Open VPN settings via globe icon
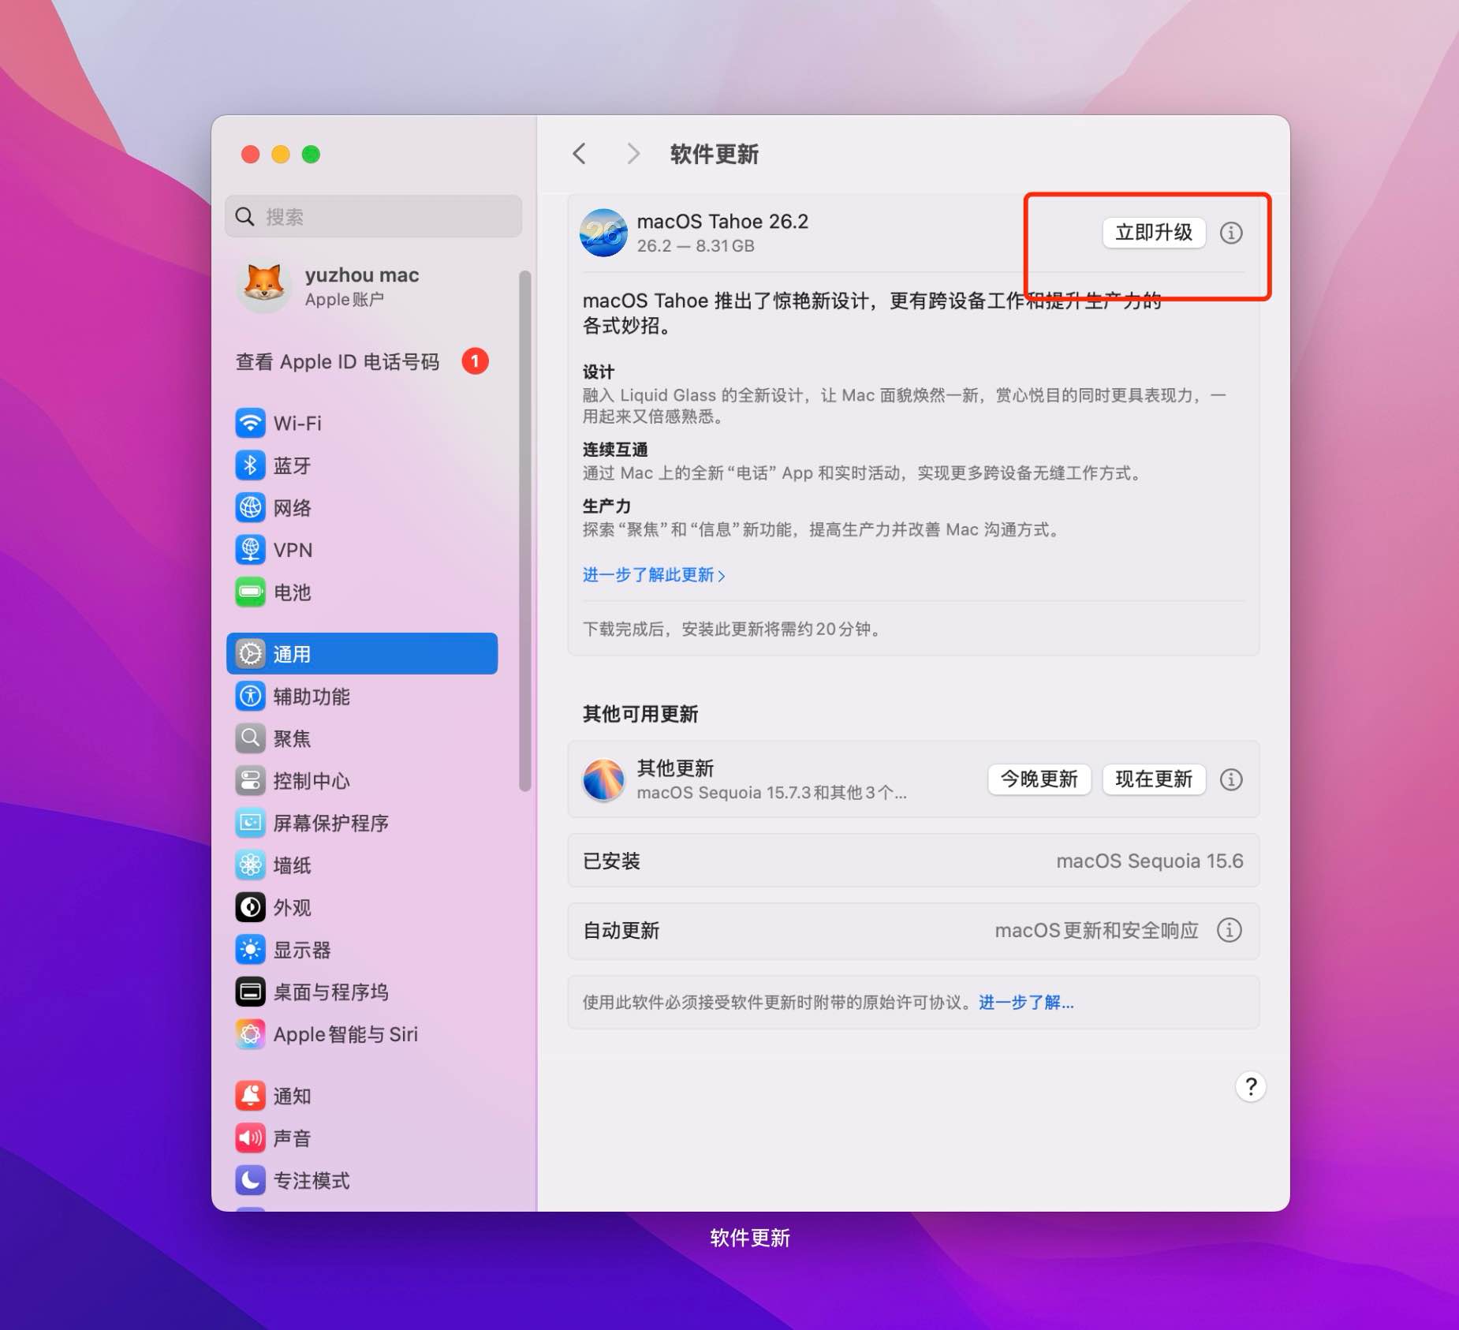 click(x=250, y=550)
